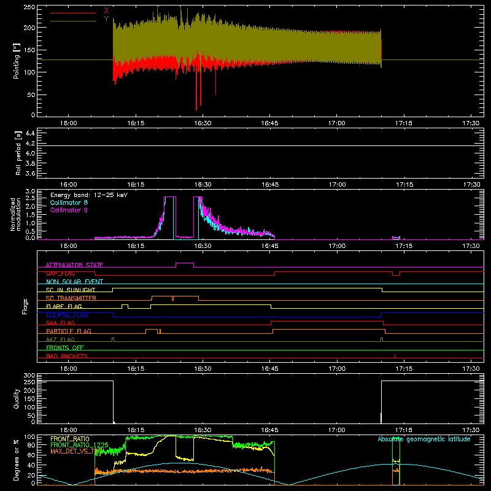Select the orange MAX_DET_VS_TOT legend entry
Image resolution: width=491 pixels, height=491 pixels.
pos(76,451)
